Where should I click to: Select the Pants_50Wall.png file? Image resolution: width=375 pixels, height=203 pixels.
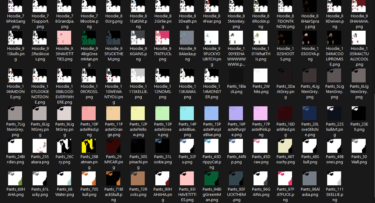pyautogui.click(x=359, y=152)
